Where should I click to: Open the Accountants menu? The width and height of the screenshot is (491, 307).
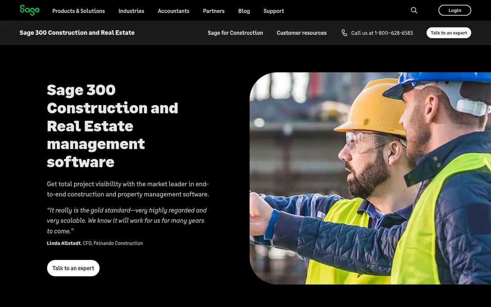tap(173, 11)
